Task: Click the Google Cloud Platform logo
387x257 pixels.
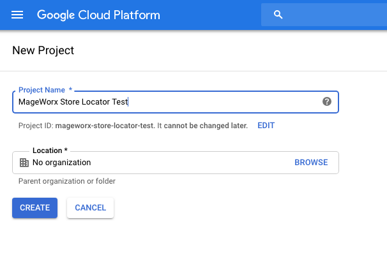Action: pos(98,15)
